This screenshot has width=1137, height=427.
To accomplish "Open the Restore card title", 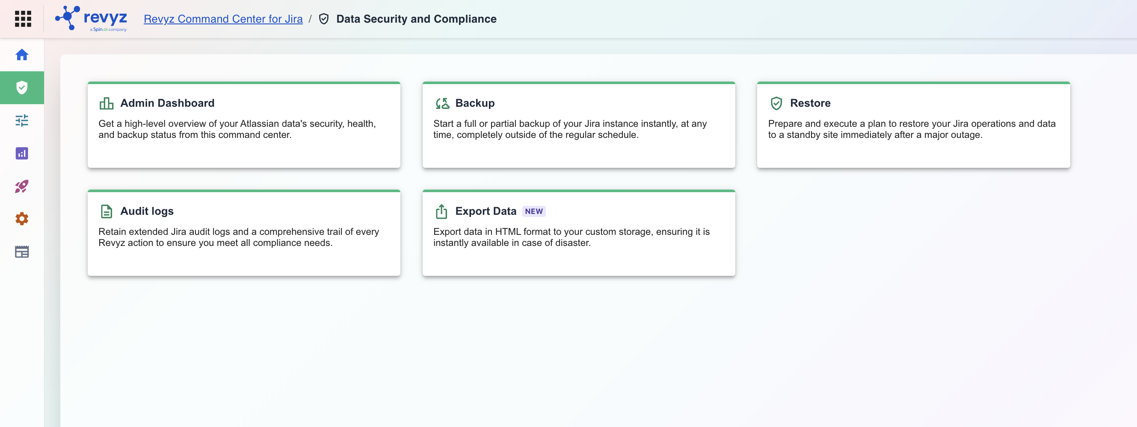I will pos(810,103).
